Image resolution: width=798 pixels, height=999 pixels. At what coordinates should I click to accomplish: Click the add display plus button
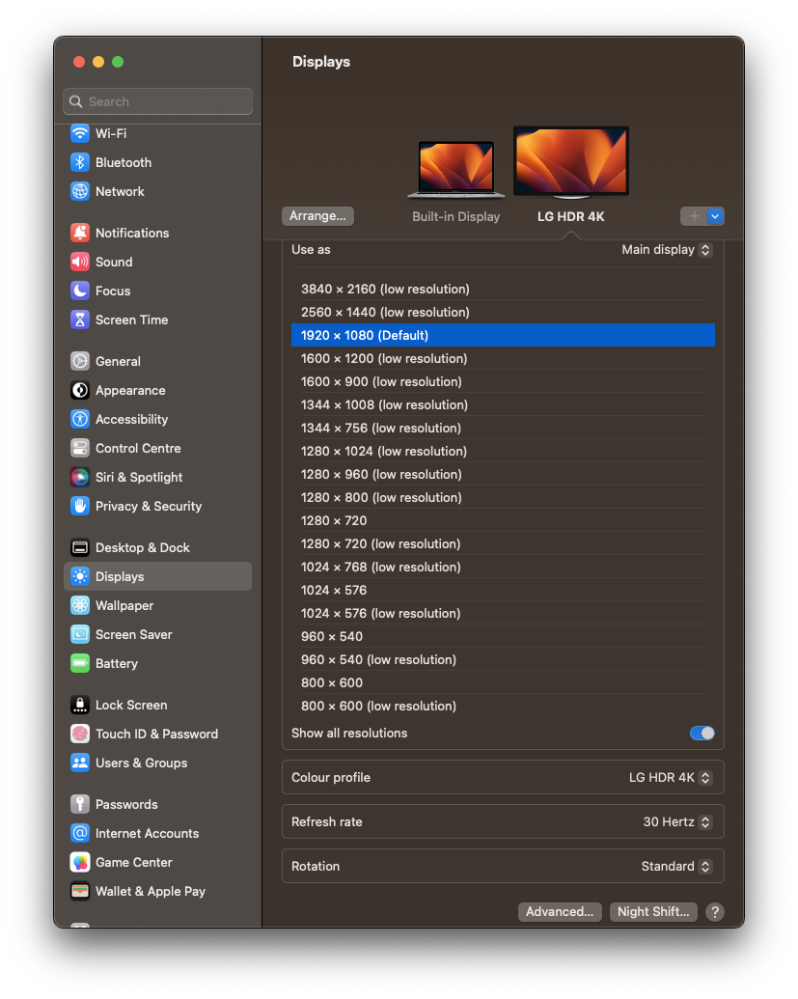[x=695, y=215]
